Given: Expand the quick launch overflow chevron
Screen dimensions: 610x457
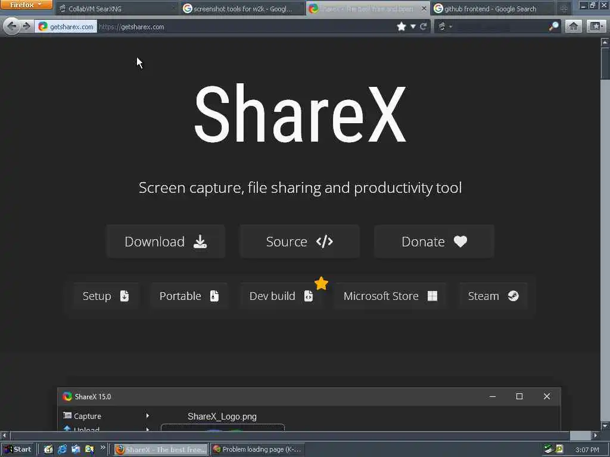Looking at the screenshot, I should pyautogui.click(x=102, y=447).
